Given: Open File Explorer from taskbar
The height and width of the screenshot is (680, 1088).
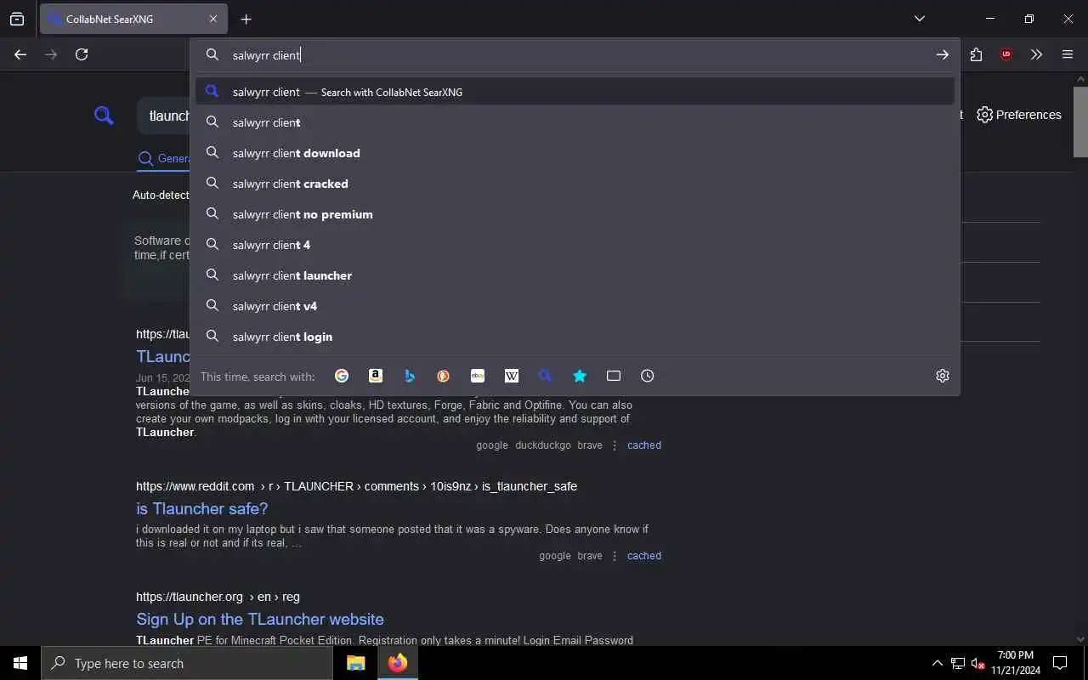Looking at the screenshot, I should [x=356, y=663].
